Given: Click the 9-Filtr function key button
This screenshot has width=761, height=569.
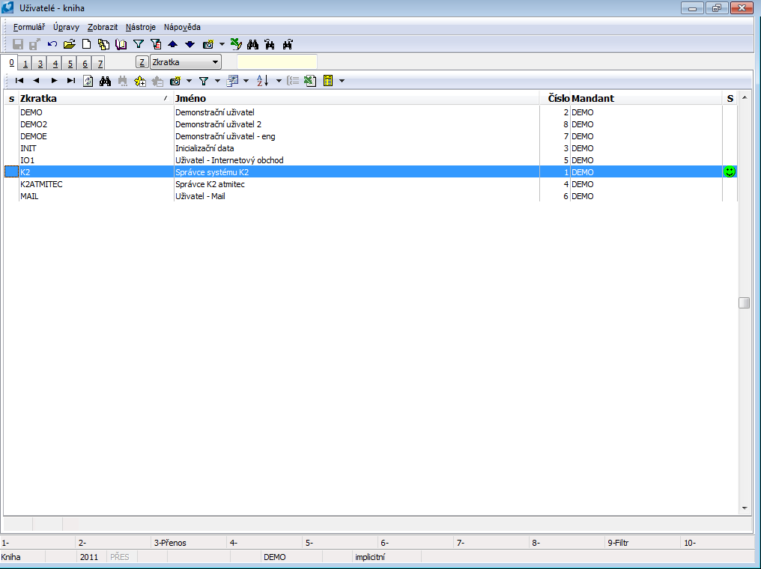Looking at the screenshot, I should 643,543.
